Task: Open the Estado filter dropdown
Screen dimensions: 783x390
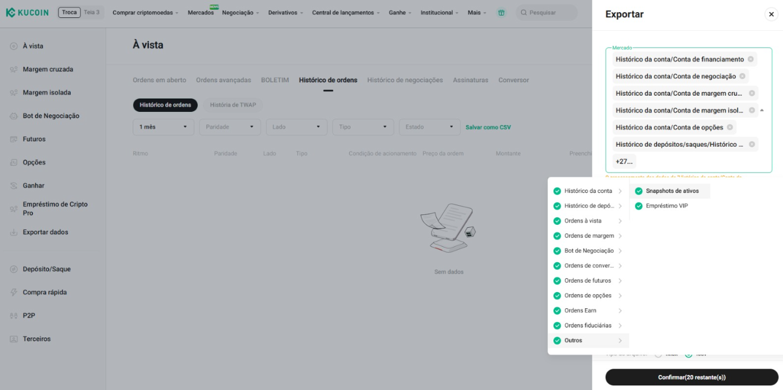Action: 430,127
